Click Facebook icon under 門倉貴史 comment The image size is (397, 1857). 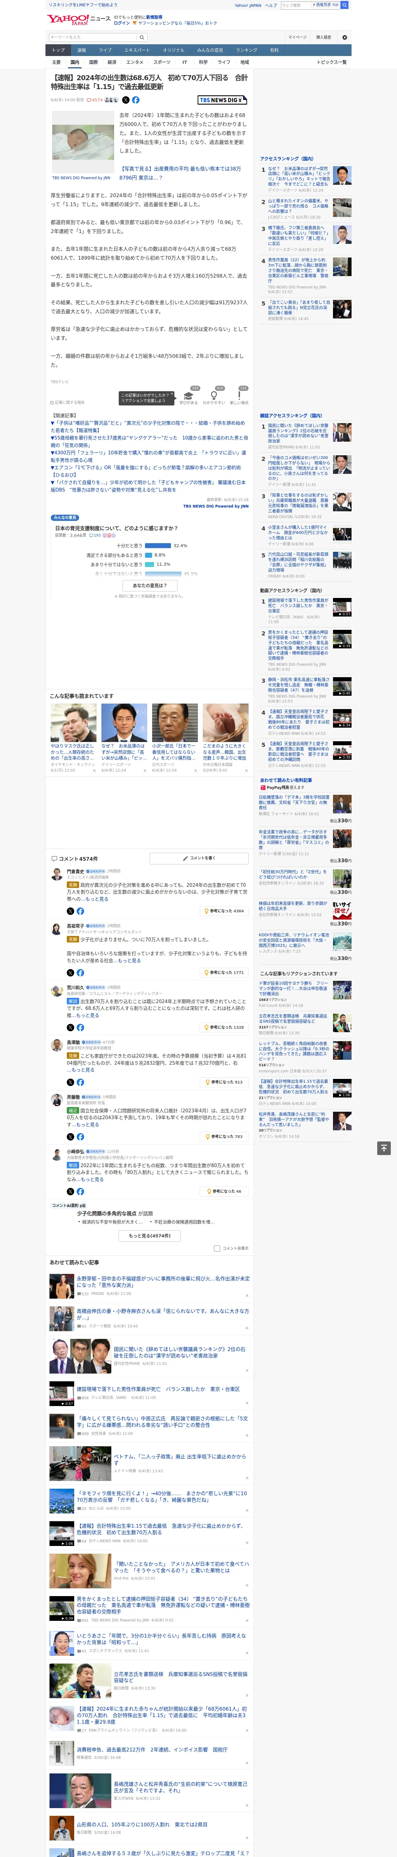click(80, 911)
